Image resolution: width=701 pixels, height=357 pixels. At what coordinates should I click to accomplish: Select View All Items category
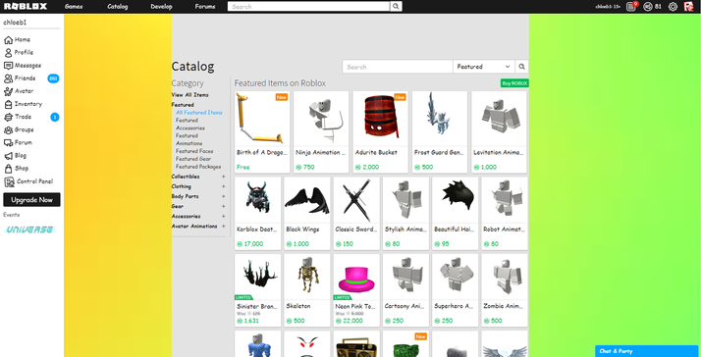coord(190,95)
